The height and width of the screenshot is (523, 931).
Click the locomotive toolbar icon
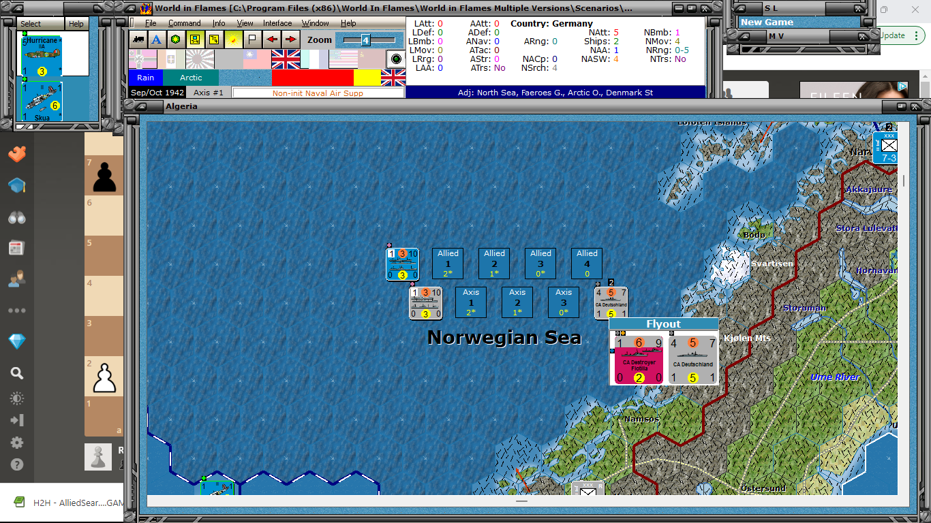138,39
